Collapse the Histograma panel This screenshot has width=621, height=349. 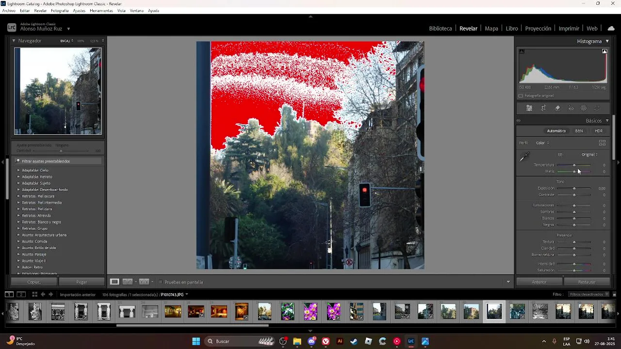coord(607,41)
